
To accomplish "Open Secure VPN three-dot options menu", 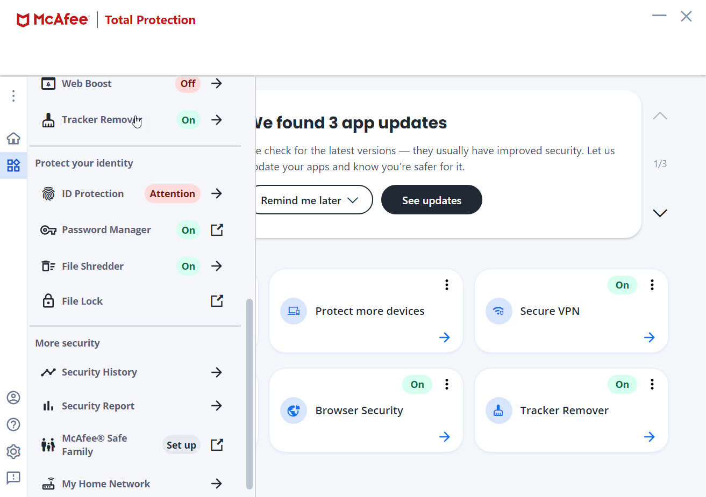I will pyautogui.click(x=652, y=285).
